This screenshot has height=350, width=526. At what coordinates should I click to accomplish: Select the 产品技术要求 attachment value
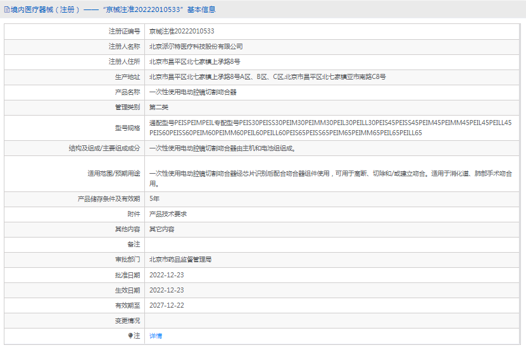tap(168, 214)
